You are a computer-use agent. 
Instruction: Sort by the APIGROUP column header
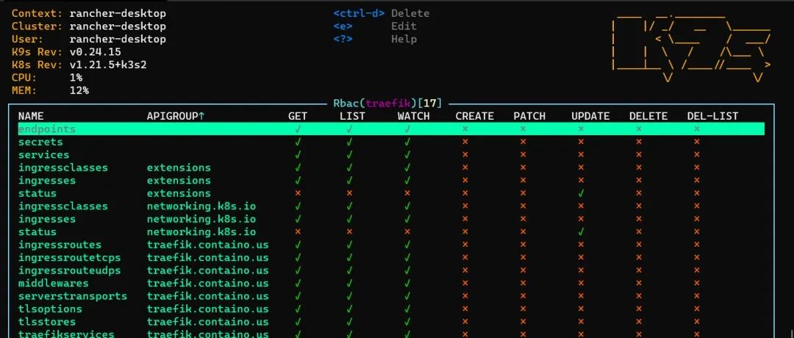[x=176, y=116]
